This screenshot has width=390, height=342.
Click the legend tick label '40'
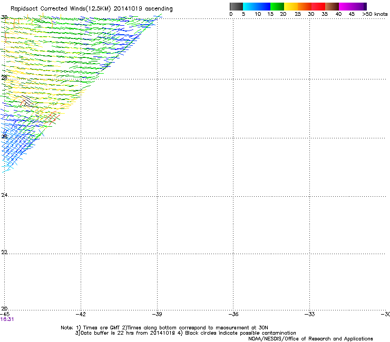338,14
